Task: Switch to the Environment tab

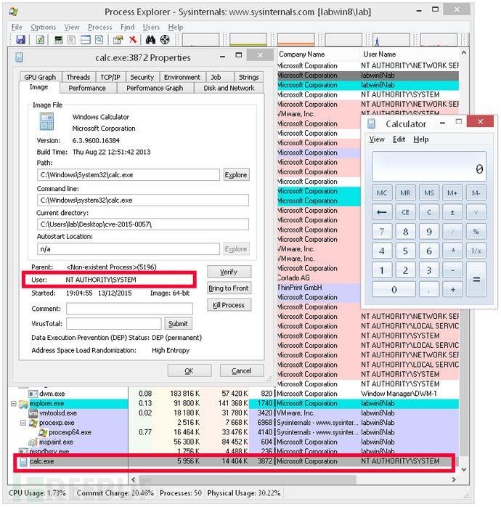Action: pyautogui.click(x=182, y=77)
